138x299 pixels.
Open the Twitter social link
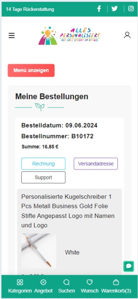coord(115,9)
